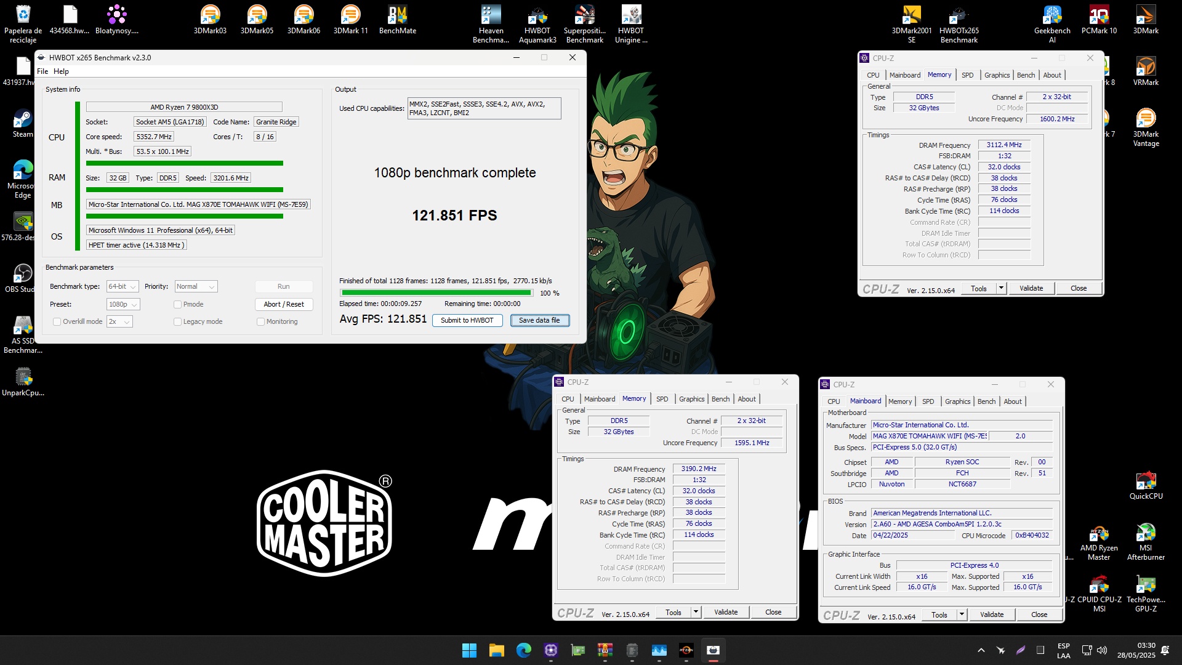Open the AMD Ryzen Master desktop icon
The height and width of the screenshot is (665, 1182).
tap(1099, 542)
